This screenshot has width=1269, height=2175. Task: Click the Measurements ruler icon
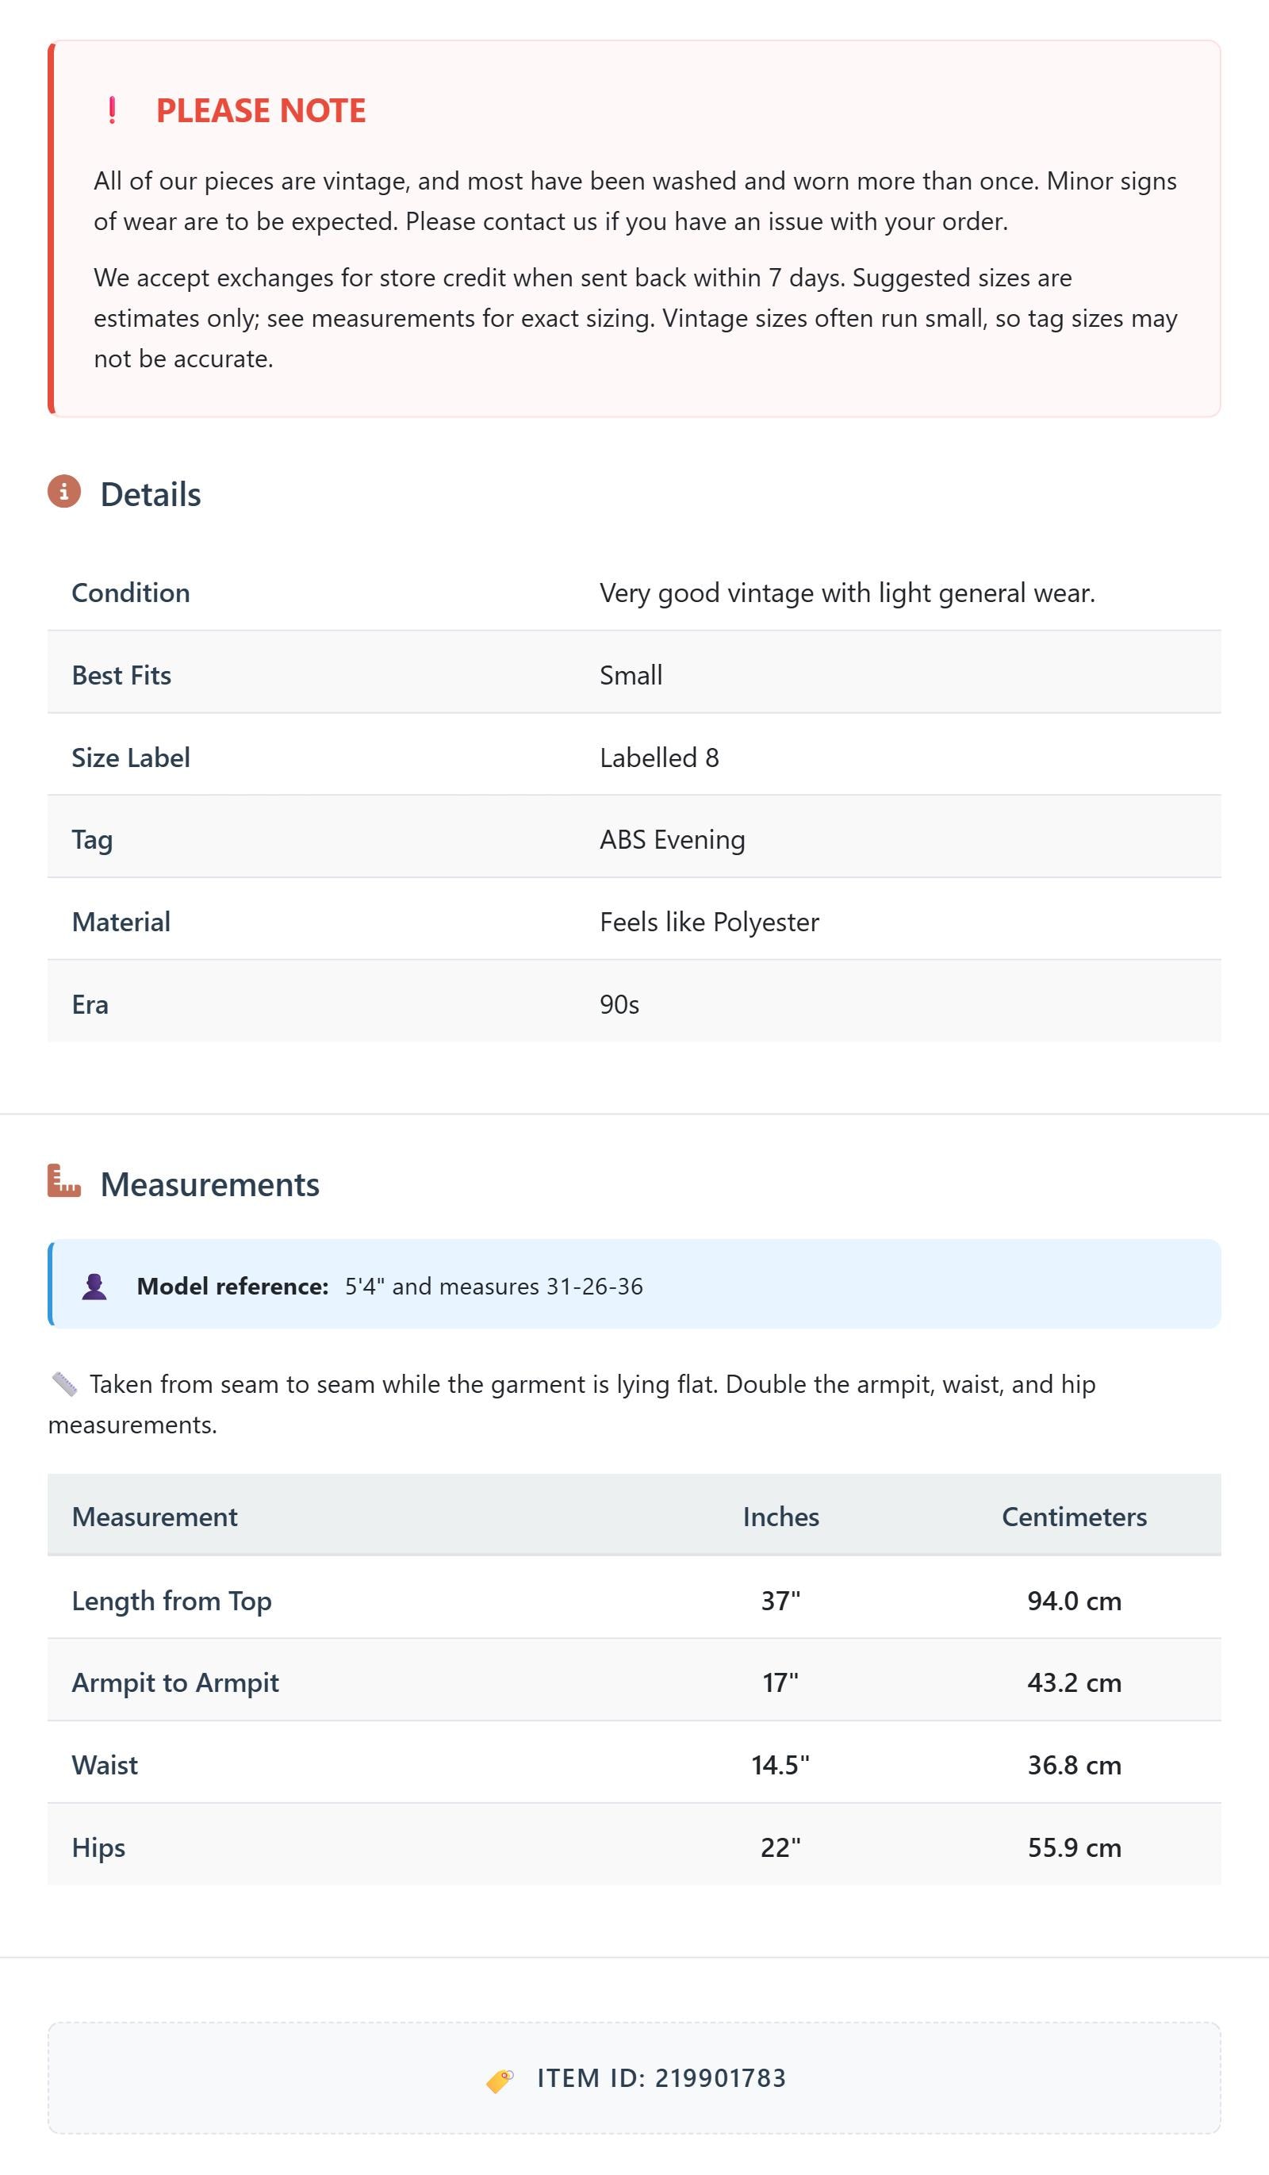tap(64, 1181)
